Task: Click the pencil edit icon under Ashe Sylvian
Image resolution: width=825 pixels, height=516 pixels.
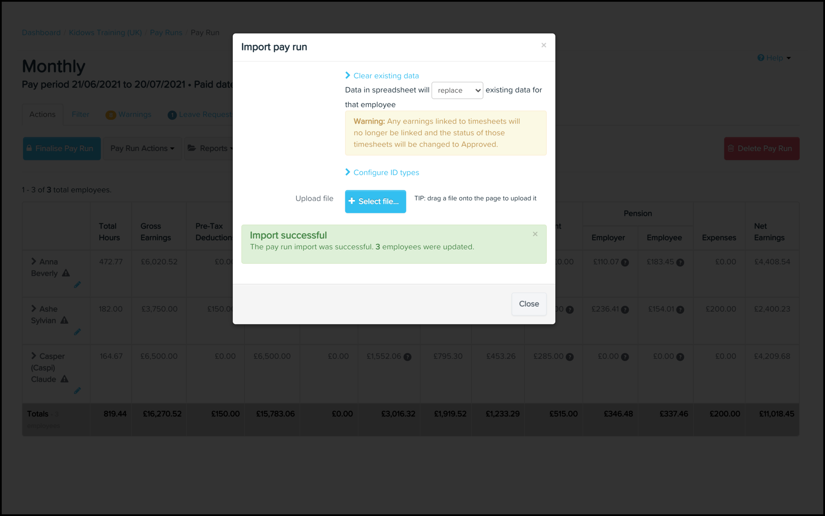Action: (x=77, y=332)
